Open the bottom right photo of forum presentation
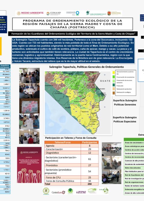This screenshot has width=144, height=201. tap(112, 177)
